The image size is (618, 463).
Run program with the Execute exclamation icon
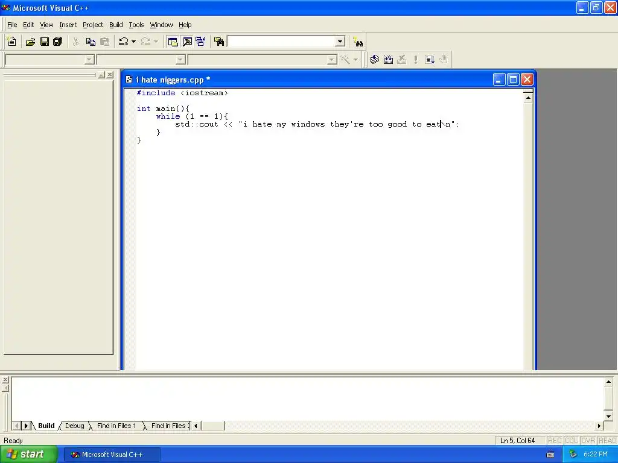coord(415,60)
